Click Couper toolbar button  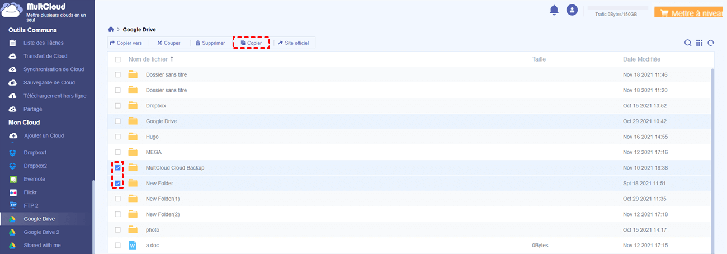(x=168, y=43)
